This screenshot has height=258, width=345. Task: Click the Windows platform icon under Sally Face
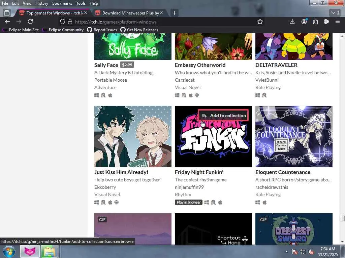pyautogui.click(x=97, y=95)
